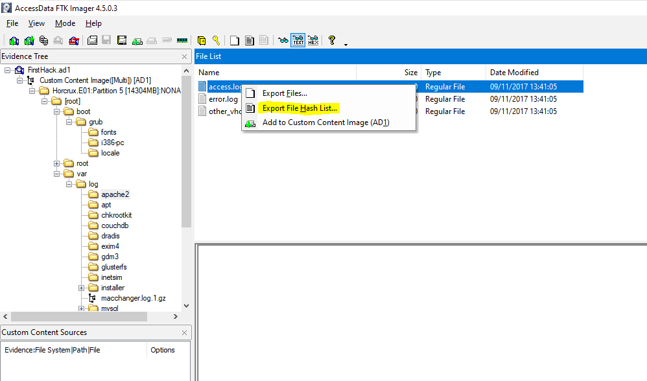Image resolution: width=647 pixels, height=381 pixels.
Task: Click the Create Disk Image icon
Action: (92, 40)
